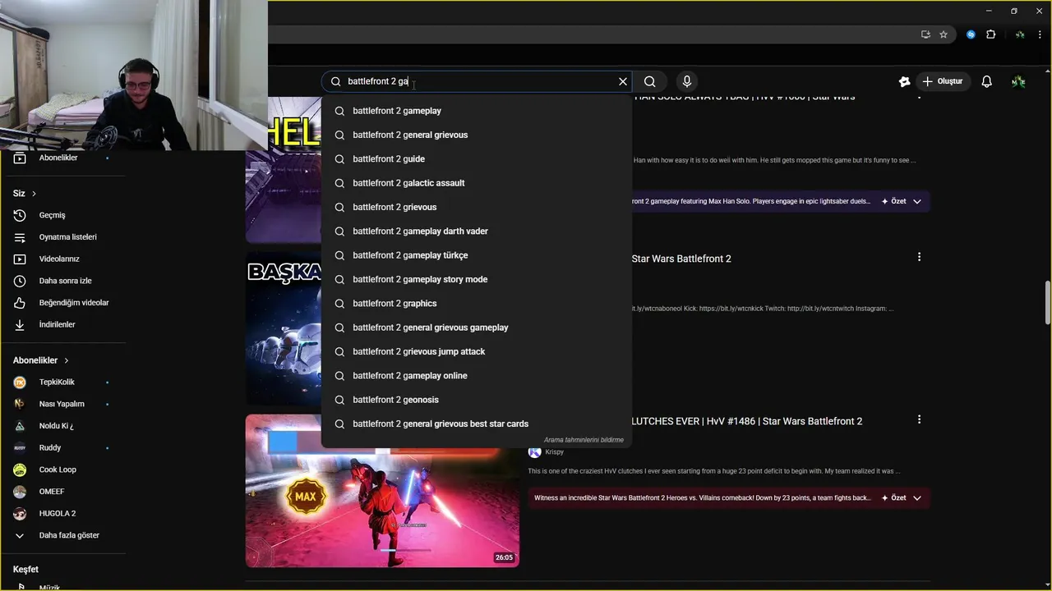
Task: Select suggestion battlefront 2 galactic assault
Action: tap(477, 183)
